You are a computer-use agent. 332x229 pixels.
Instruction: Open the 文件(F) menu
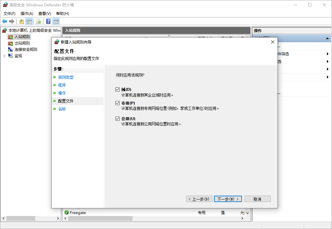(10, 14)
